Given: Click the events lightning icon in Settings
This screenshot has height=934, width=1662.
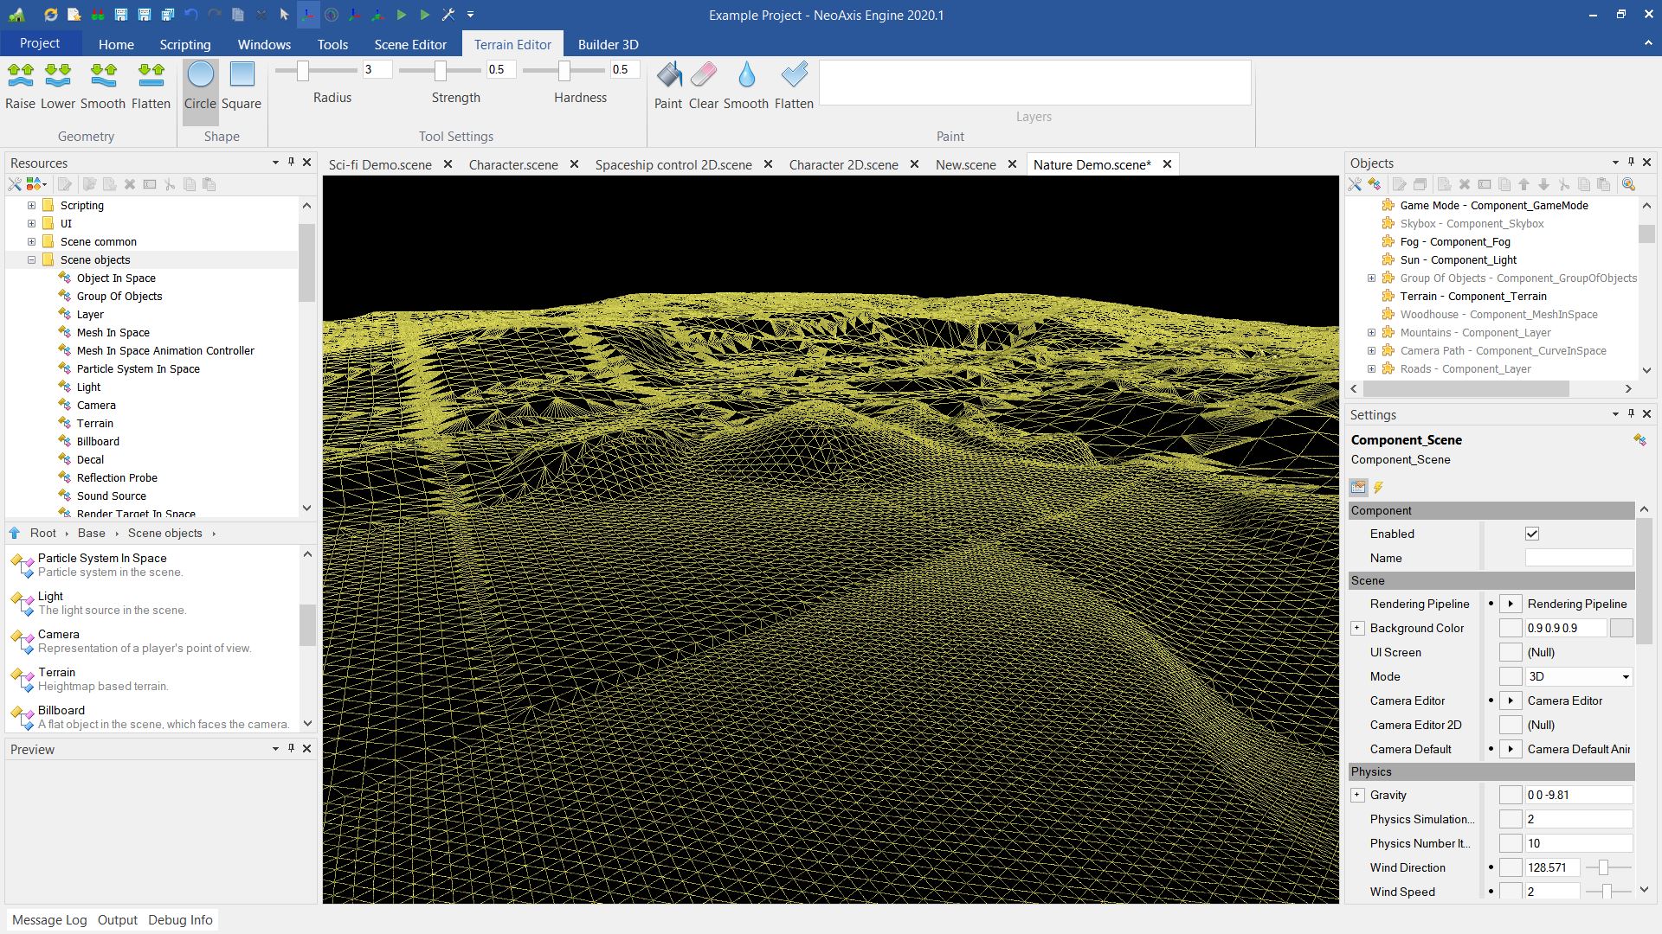Looking at the screenshot, I should click(x=1379, y=487).
